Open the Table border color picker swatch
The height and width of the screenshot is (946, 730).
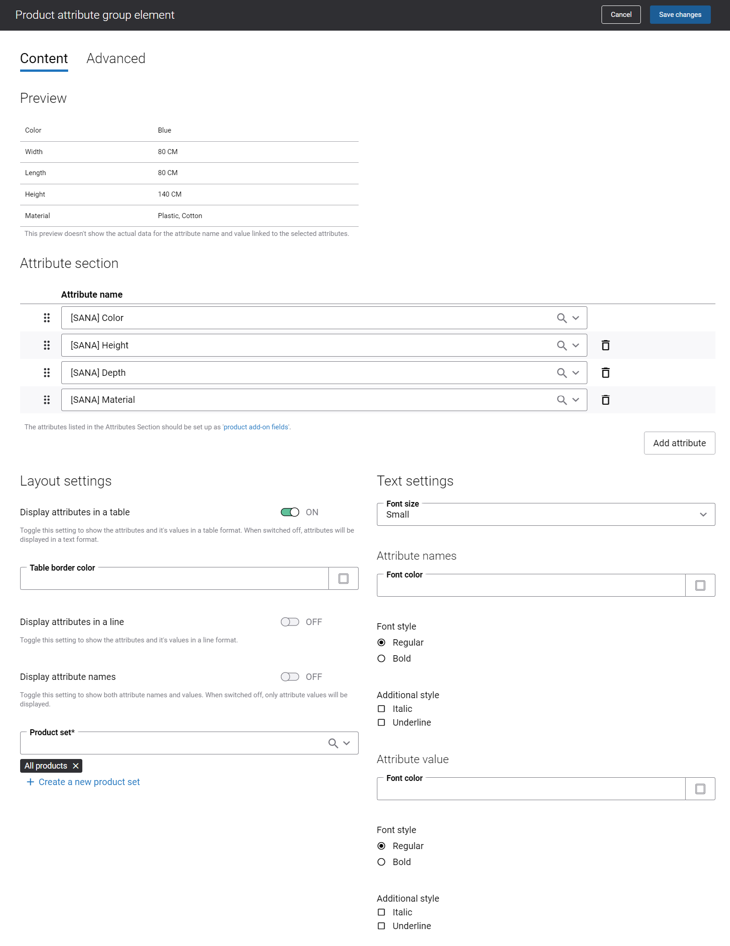[344, 579]
